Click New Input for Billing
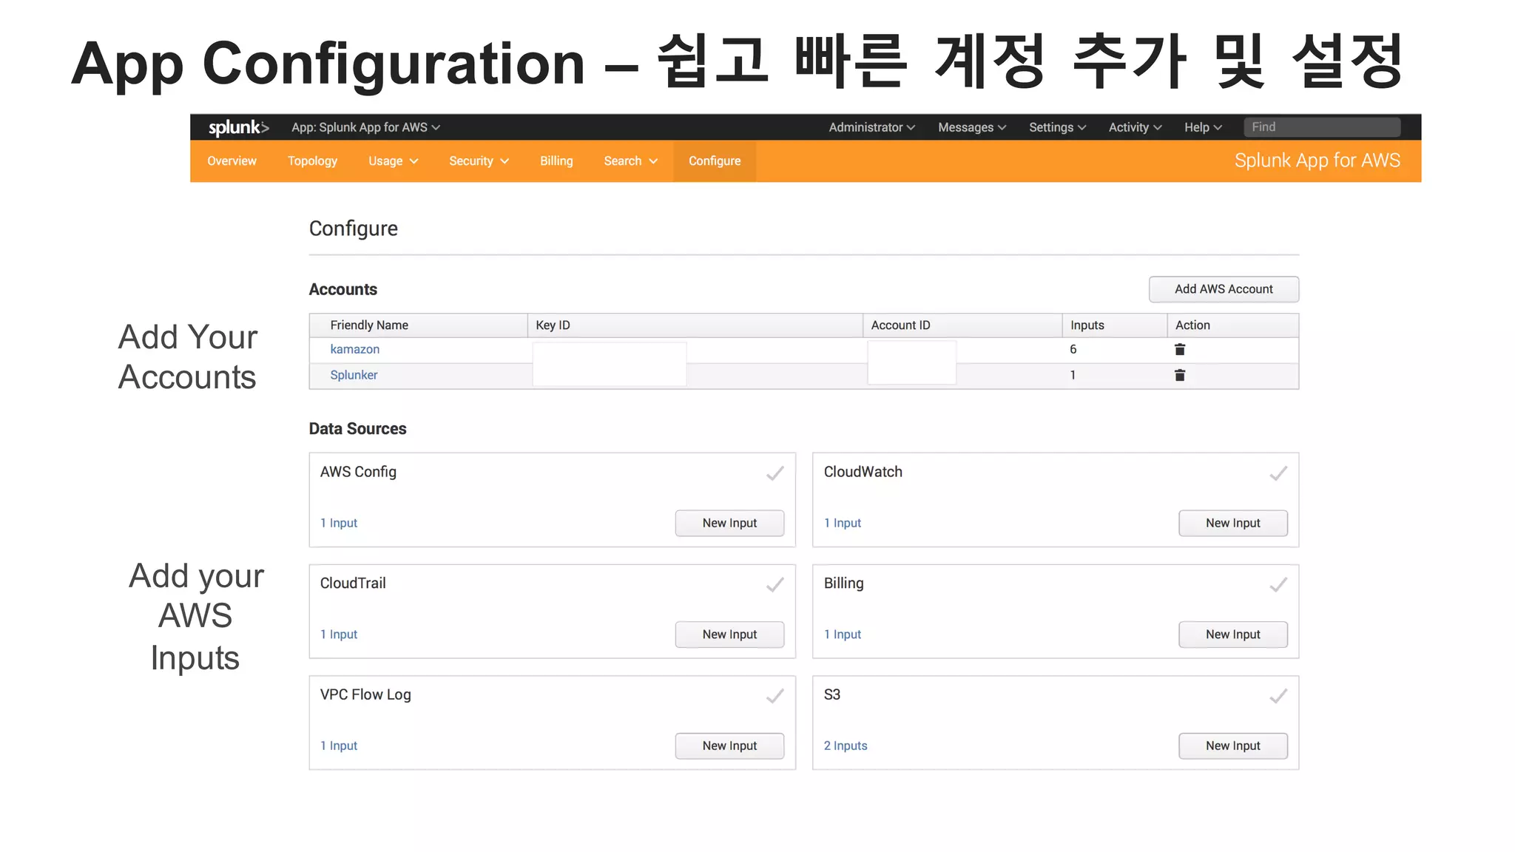1515x852 pixels. coord(1233,635)
